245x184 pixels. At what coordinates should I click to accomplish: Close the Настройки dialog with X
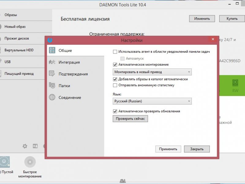point(213,39)
